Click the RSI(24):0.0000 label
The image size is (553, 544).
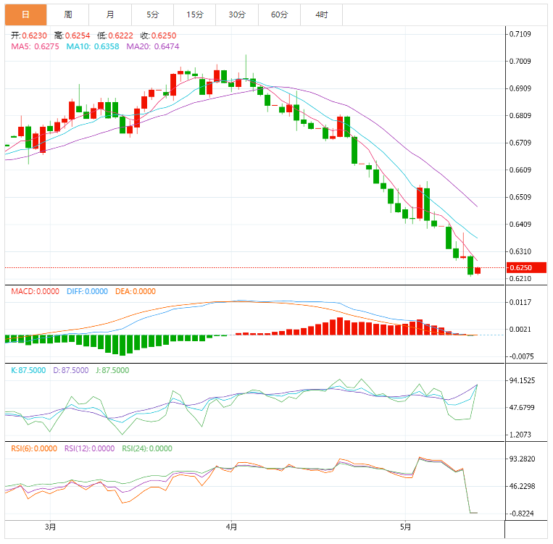(x=147, y=449)
